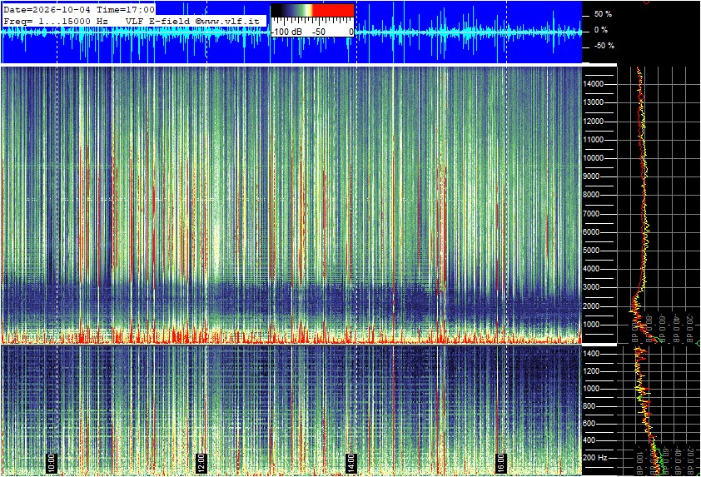Click the 50 % amplitude axis label
This screenshot has width=701, height=477.
(x=603, y=14)
